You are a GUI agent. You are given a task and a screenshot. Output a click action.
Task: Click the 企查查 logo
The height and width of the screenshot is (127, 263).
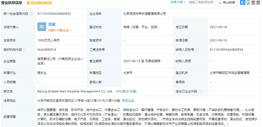point(250,2)
